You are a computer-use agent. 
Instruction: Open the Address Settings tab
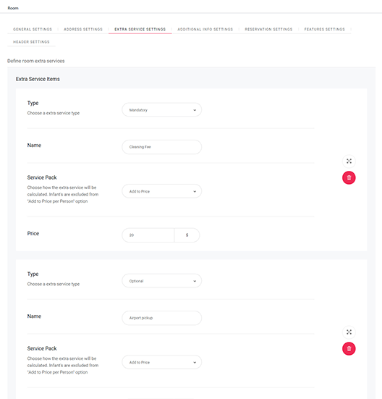(83, 29)
